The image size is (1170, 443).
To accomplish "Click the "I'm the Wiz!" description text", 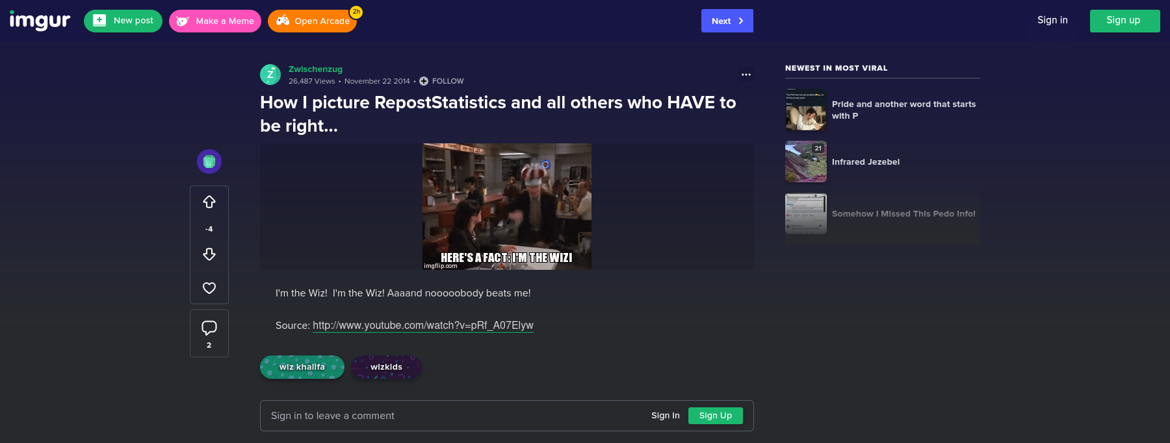I will [403, 293].
